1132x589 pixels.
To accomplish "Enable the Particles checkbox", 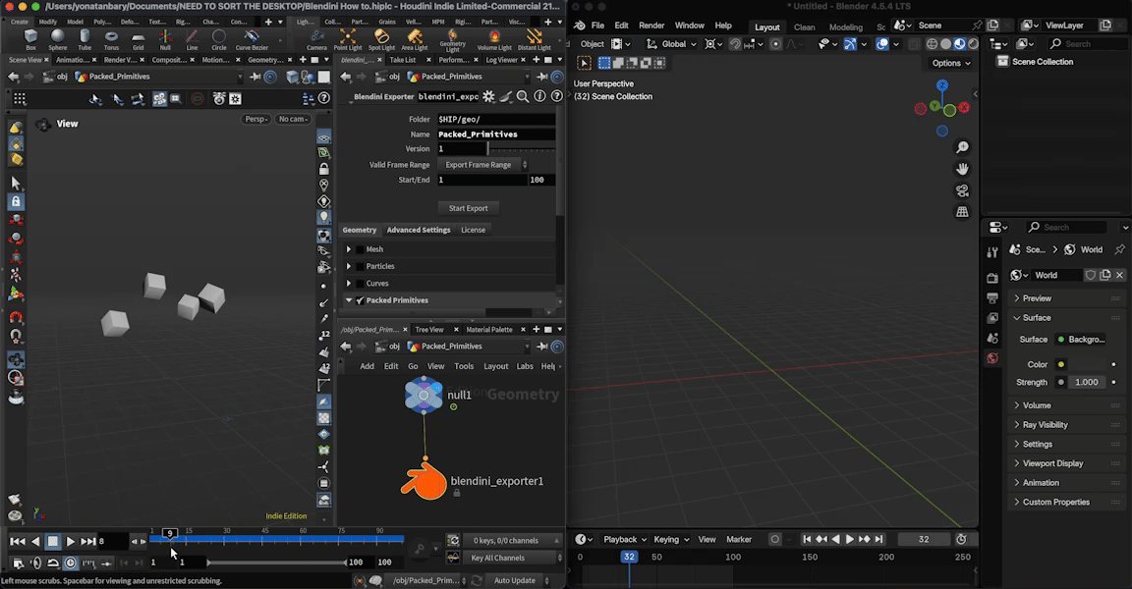I will [361, 267].
